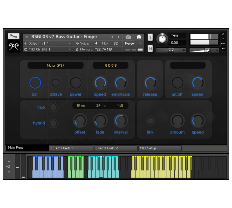Enable the true toggle button
The image size is (232, 208).
(x=53, y=107)
